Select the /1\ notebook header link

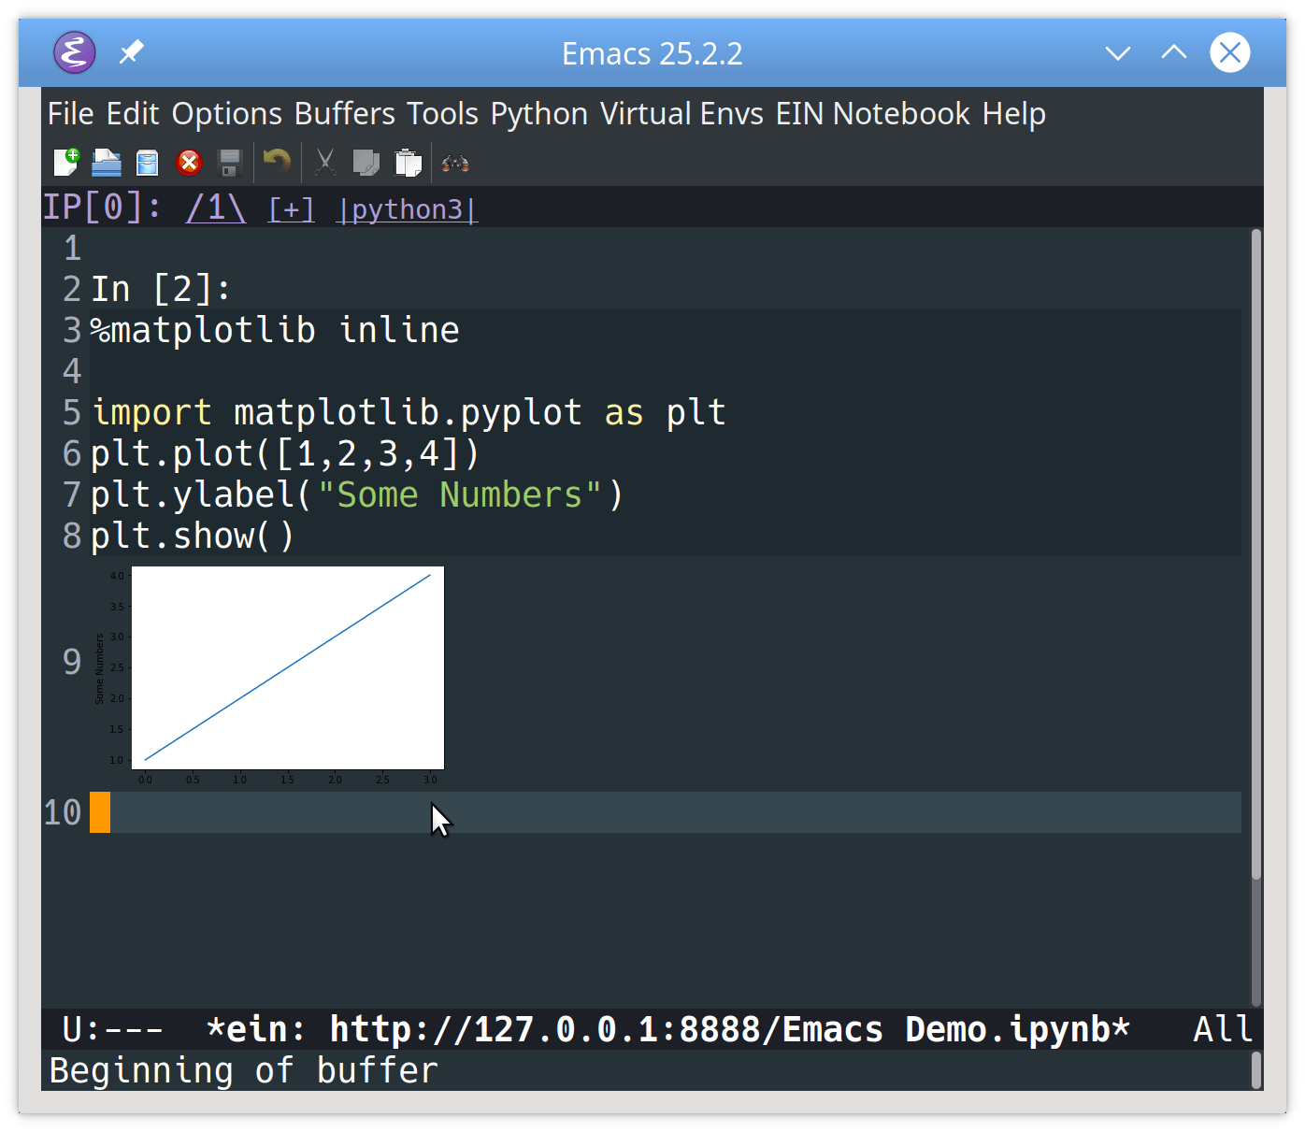[x=215, y=208]
